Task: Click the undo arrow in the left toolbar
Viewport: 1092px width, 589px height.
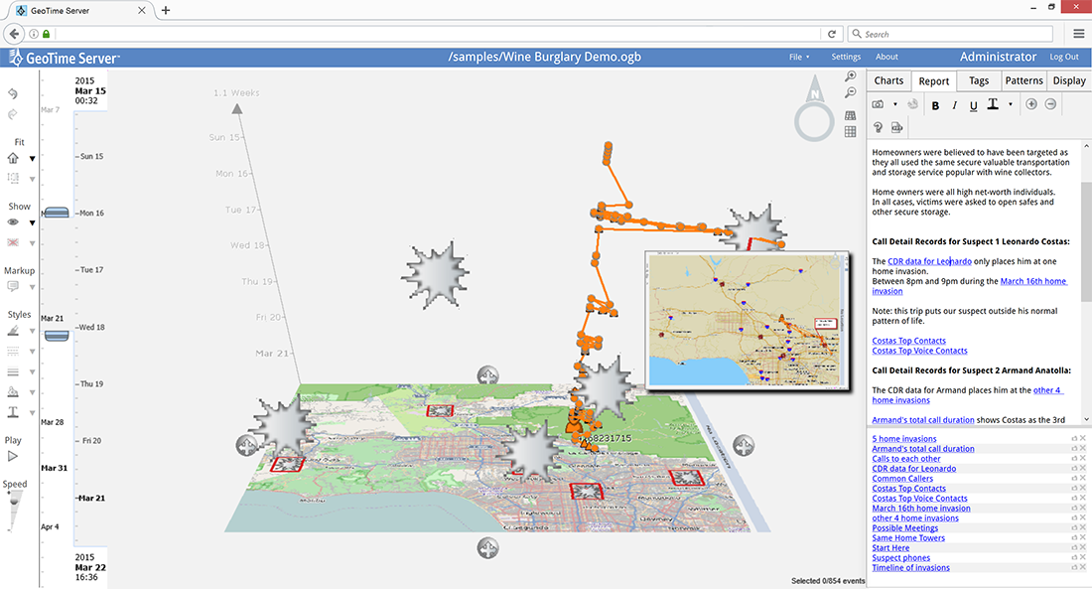Action: tap(13, 93)
